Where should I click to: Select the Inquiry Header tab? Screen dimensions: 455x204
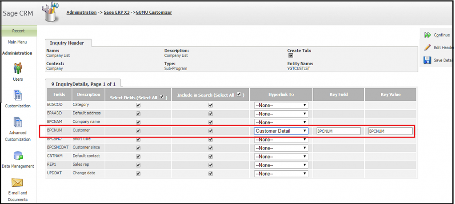click(68, 43)
